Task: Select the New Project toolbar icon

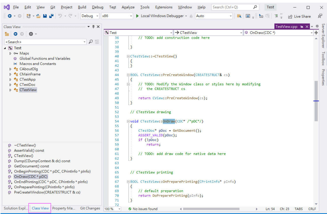Action: tap(29, 16)
